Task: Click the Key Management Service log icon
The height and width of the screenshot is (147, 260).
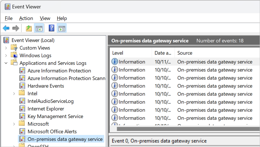Action: [22, 116]
